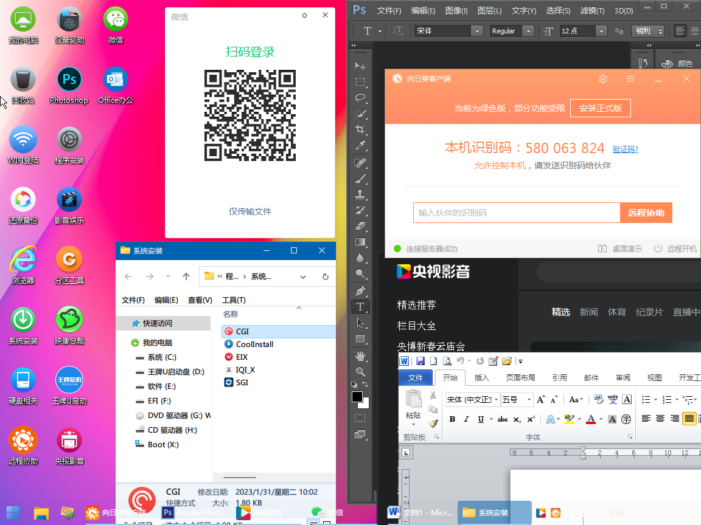Screen dimensions: 701x525
Task: Select the Rectangular Marquee tool in Photoshop
Action: coord(360,81)
